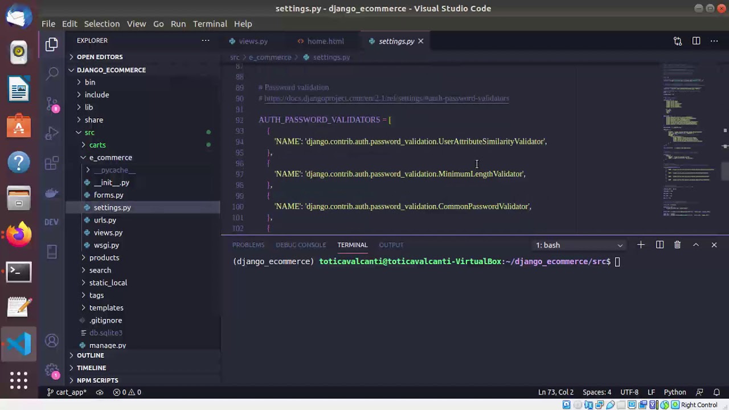Screen dimensions: 729x410
Task: Click the open changes compare icon
Action: point(678,41)
